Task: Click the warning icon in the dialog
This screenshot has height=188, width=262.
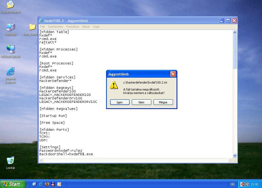Action: tap(114, 85)
